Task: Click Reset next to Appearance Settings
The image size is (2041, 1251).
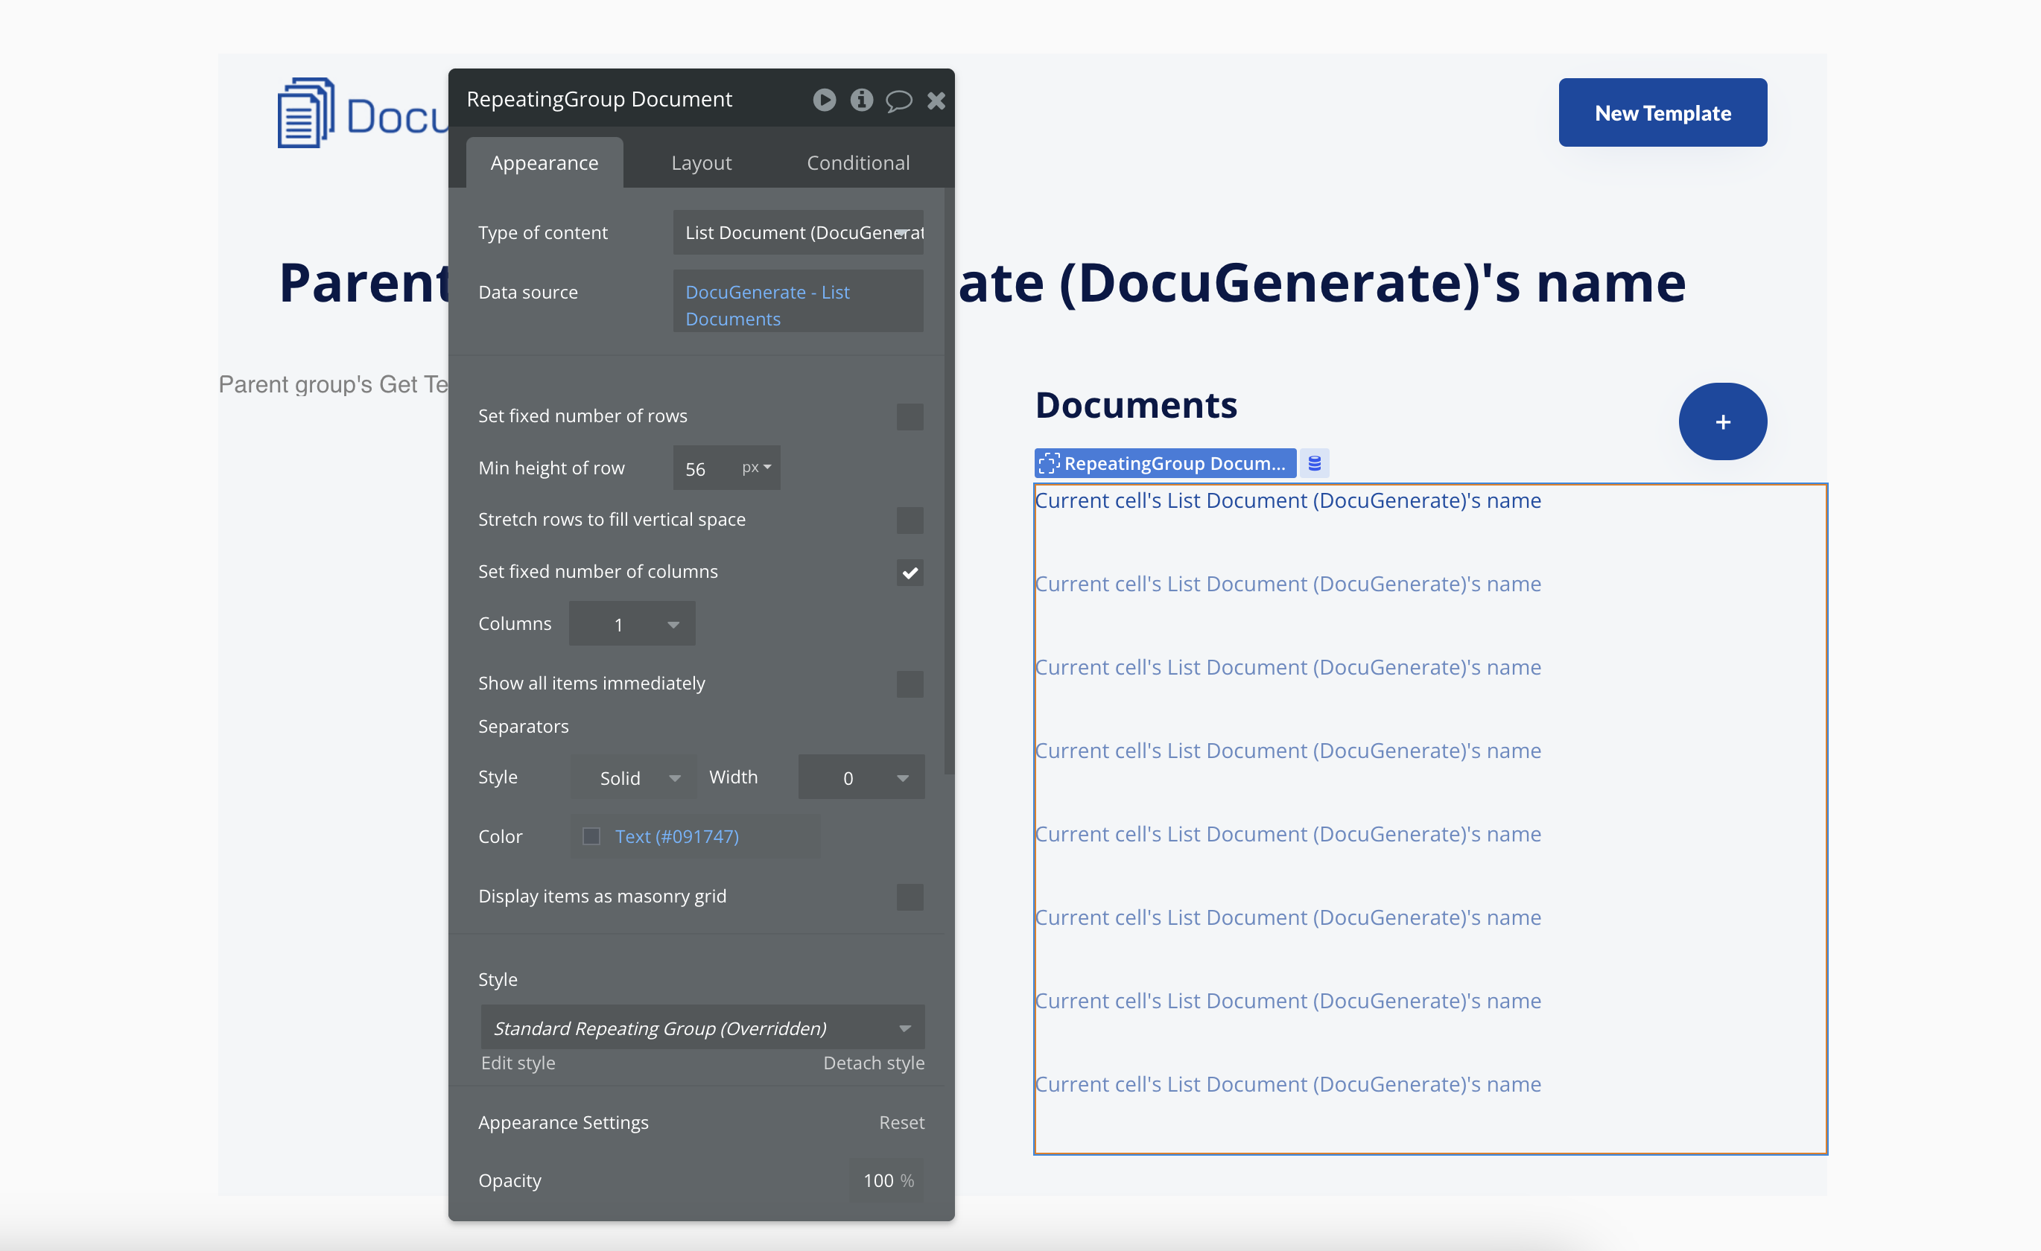Action: (x=901, y=1123)
